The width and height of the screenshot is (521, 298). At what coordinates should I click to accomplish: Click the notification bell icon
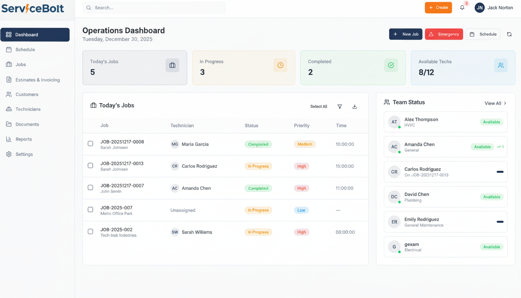point(462,8)
